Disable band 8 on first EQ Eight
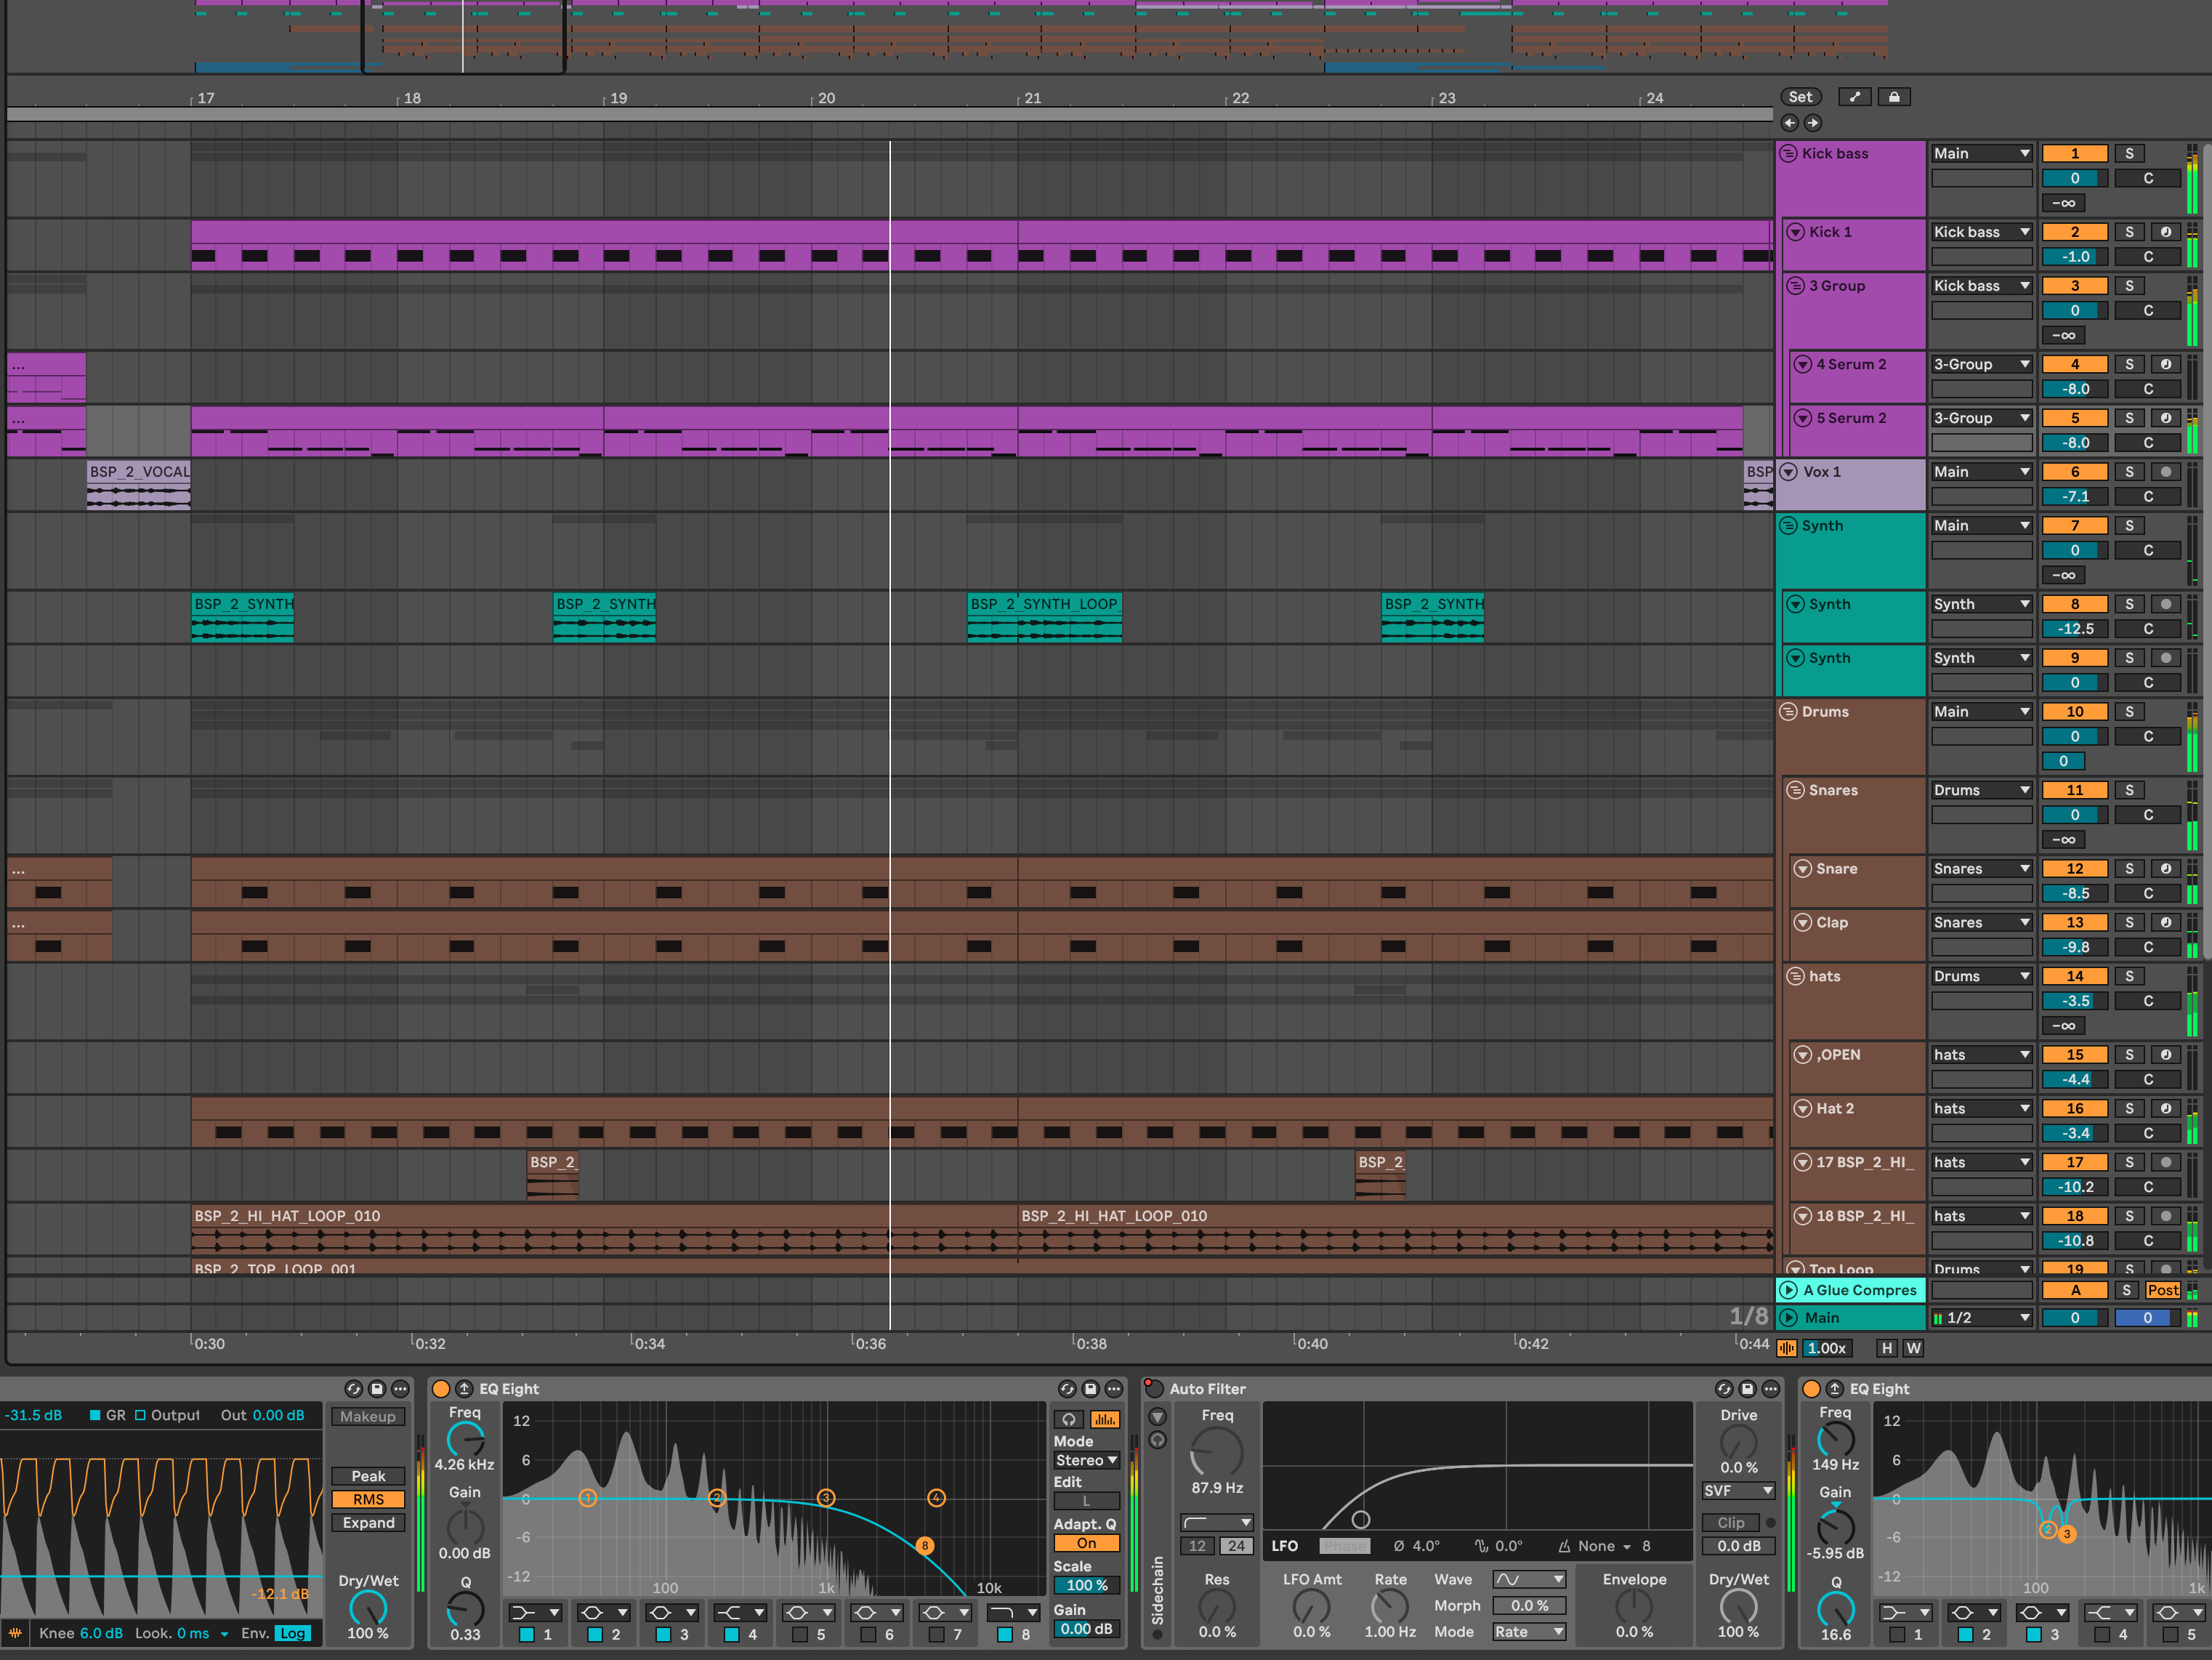 tap(1005, 1635)
